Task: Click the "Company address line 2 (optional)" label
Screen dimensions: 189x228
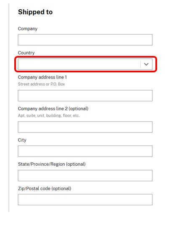Action: pyautogui.click(x=53, y=109)
